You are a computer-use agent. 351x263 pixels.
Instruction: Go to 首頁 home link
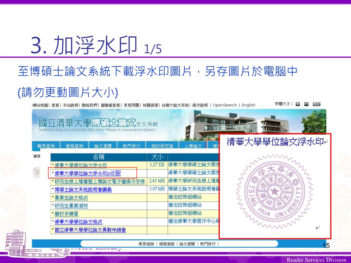pos(55,105)
